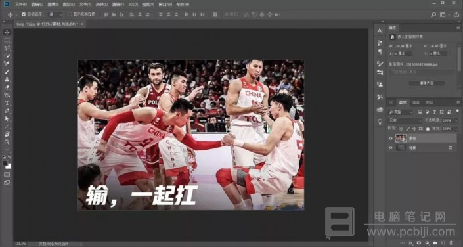Image resolution: width=463 pixels, height=247 pixels.
Task: Toggle Quick Mask mode icon
Action: [x=7, y=174]
